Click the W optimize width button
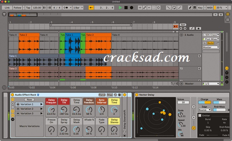 coord(221,15)
